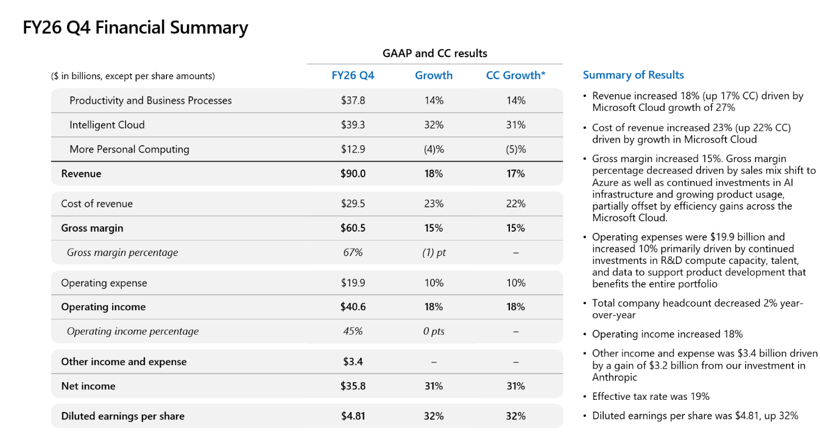Click the $4.81 diluted earnings value
This screenshot has width=820, height=434.
pyautogui.click(x=353, y=416)
